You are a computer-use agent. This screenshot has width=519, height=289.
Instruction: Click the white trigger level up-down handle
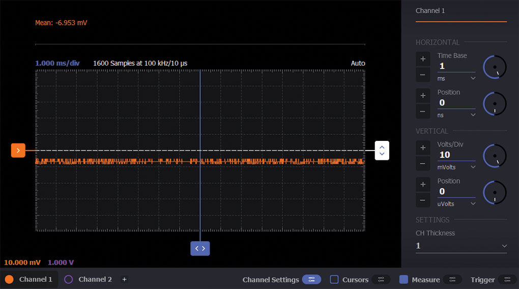382,151
